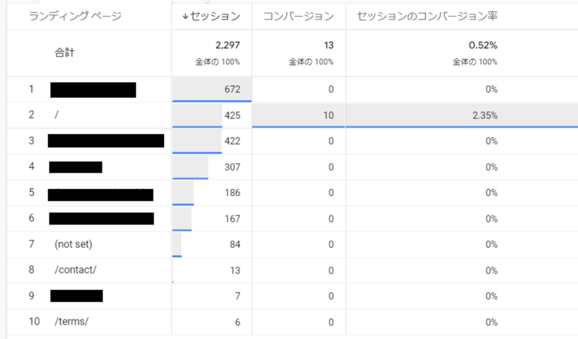Click the blacked-out landing page in row 1

[x=93, y=90]
